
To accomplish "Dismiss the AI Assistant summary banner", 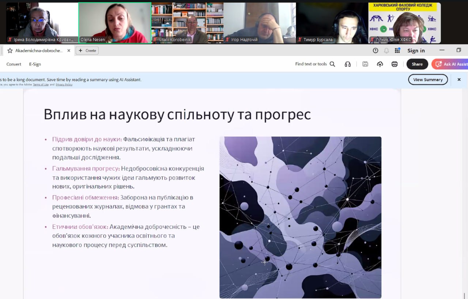I will (x=459, y=79).
